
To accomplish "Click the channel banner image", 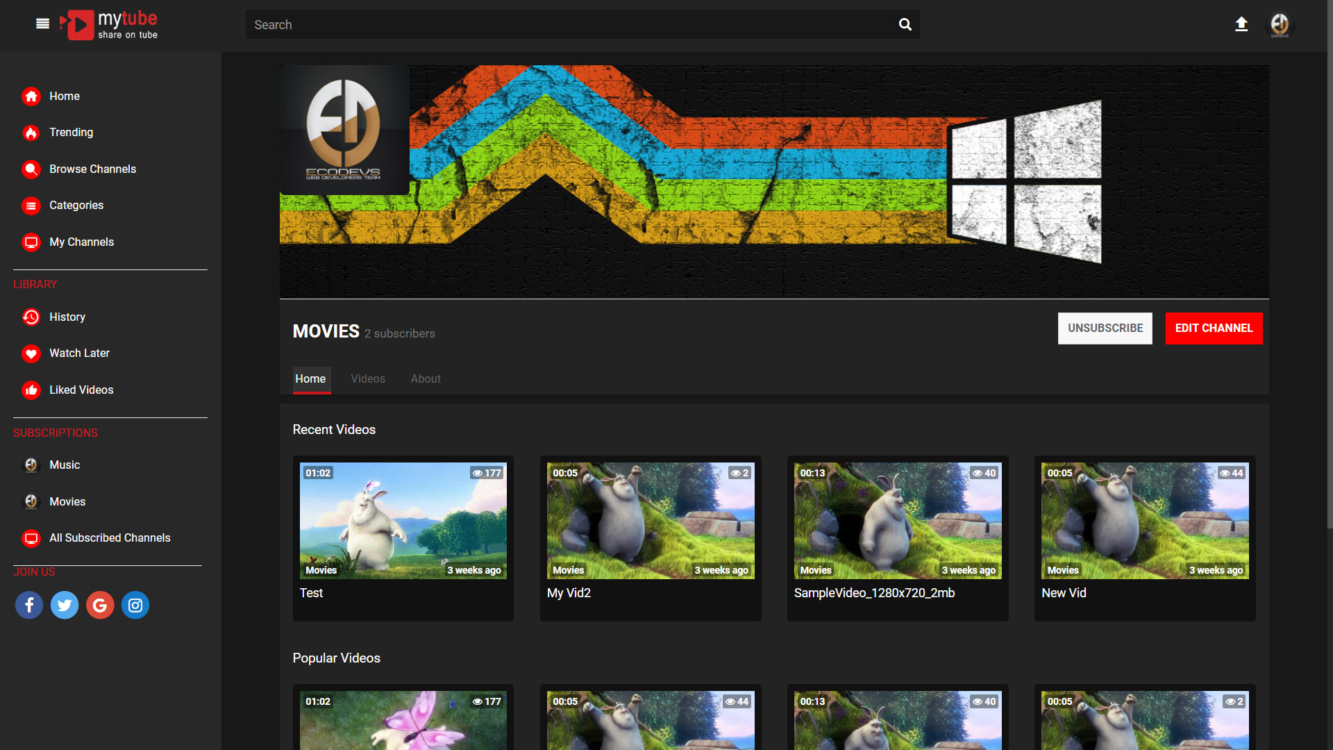I will pos(774,182).
